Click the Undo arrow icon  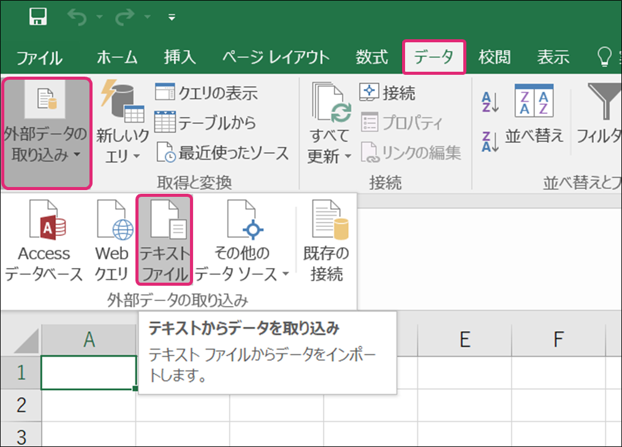(x=77, y=17)
